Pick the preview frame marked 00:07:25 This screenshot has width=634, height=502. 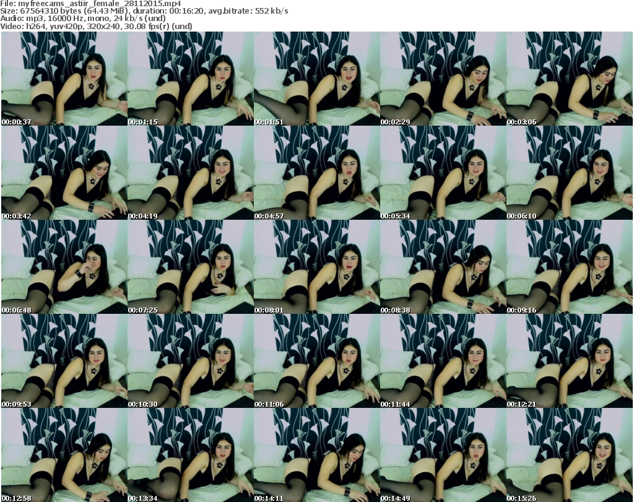[191, 267]
